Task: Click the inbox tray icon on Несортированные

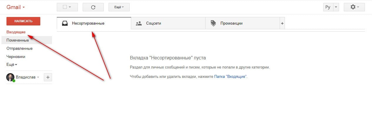Action: tap(65, 23)
